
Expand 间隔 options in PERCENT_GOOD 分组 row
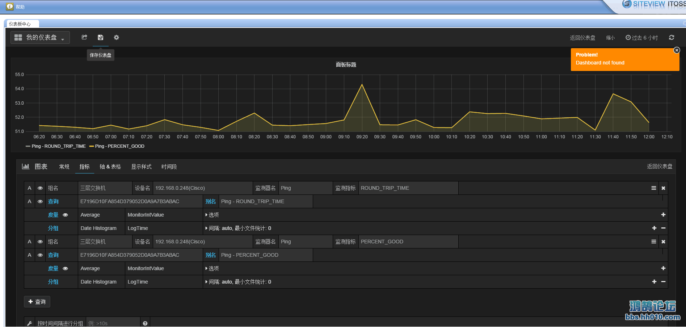pyautogui.click(x=238, y=282)
